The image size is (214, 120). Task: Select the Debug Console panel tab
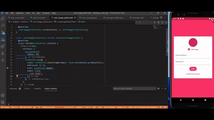(50, 89)
